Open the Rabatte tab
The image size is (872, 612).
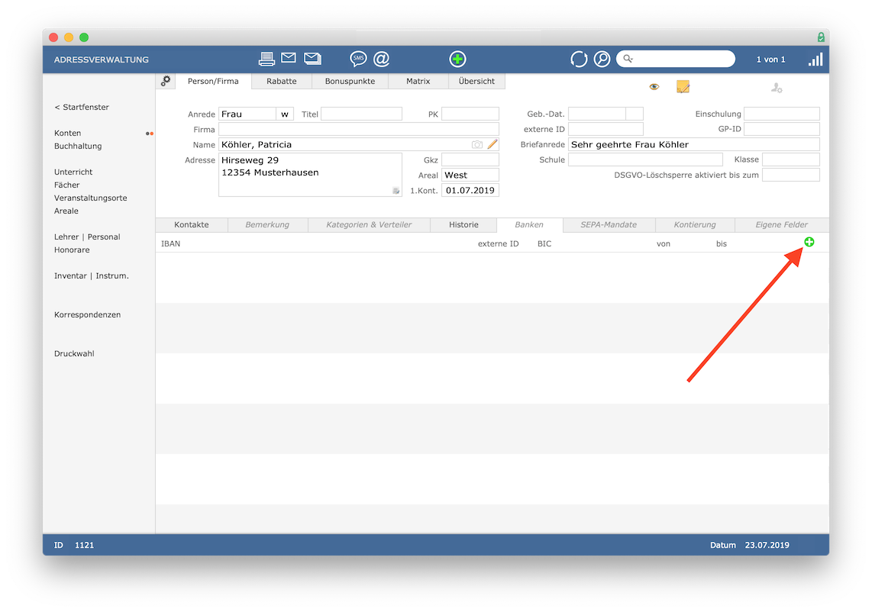click(x=282, y=81)
